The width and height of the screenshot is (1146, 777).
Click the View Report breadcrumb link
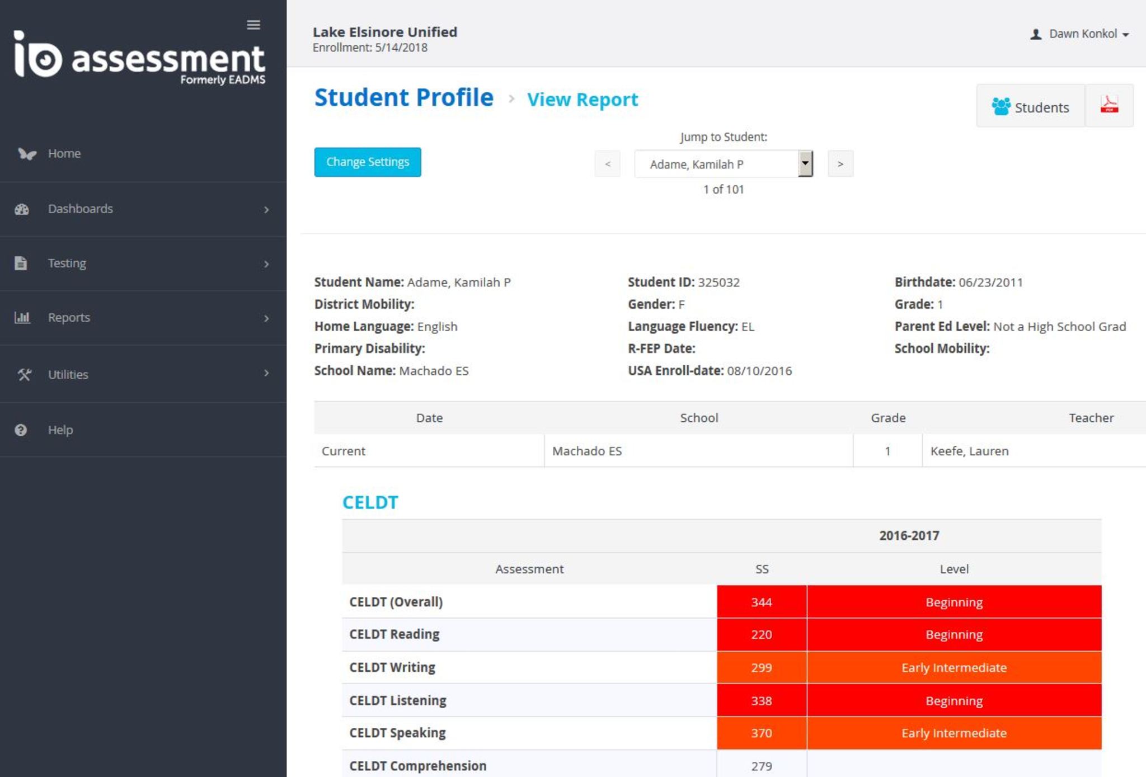coord(582,99)
